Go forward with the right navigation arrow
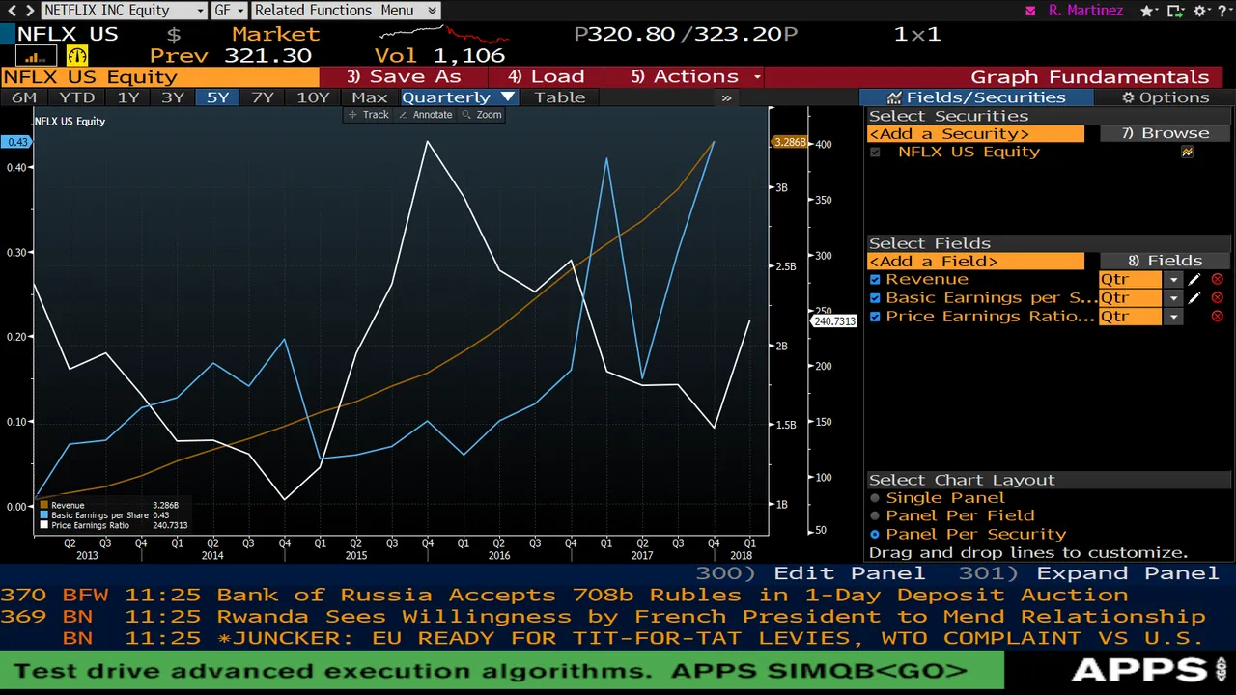1236x695 pixels. tap(28, 11)
